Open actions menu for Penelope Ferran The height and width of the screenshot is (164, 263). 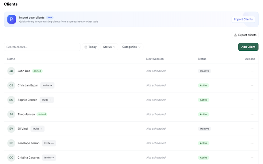pos(252,143)
